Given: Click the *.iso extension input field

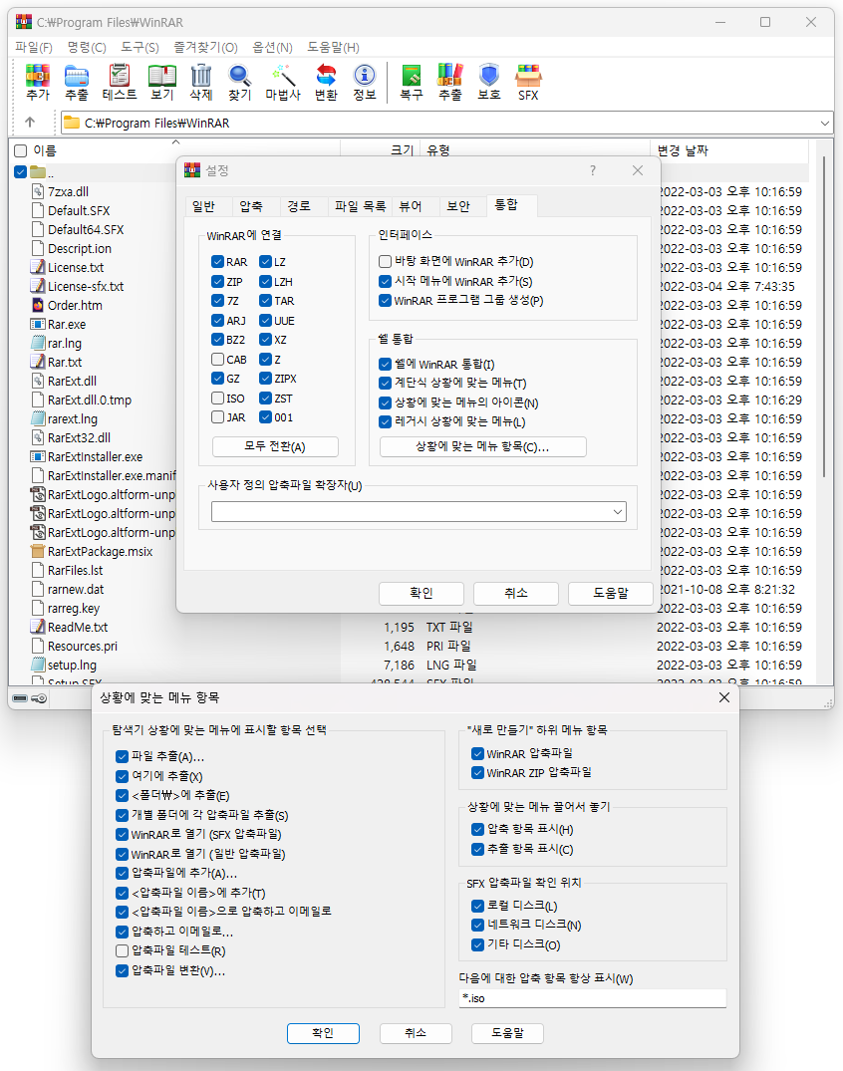Looking at the screenshot, I should point(592,998).
